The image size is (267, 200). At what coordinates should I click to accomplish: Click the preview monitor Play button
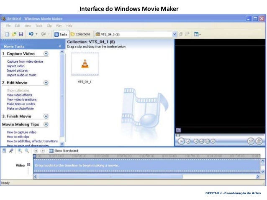[x=181, y=141]
